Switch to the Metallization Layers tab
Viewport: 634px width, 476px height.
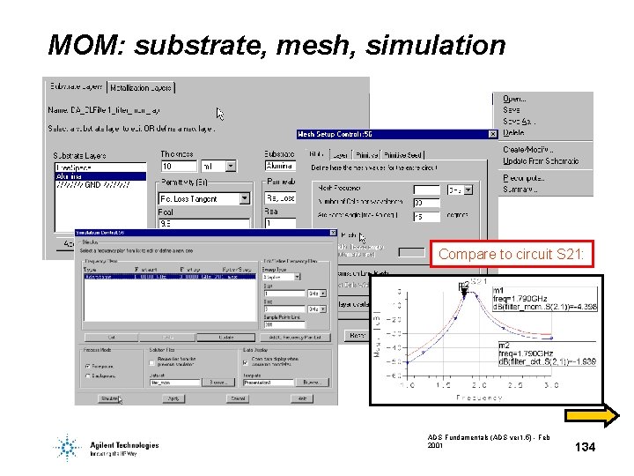coord(140,87)
